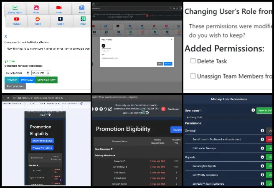Click into the post text box saying "Now this test is"
Viewport: 274px width, 188px height.
(x=48, y=51)
